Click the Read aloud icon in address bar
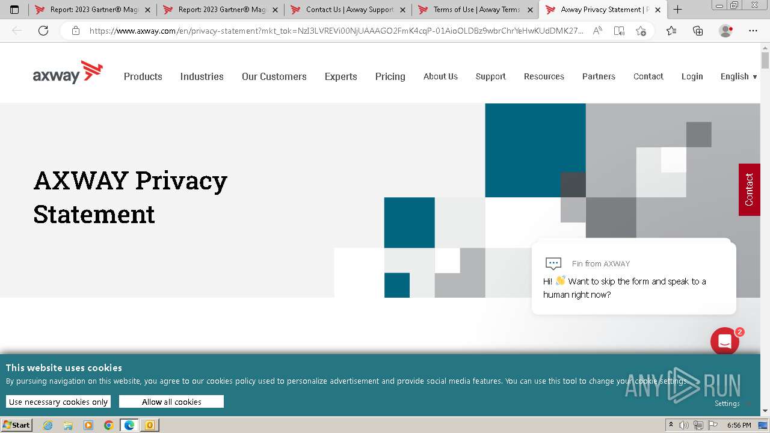Viewport: 770px width, 433px height. point(597,31)
